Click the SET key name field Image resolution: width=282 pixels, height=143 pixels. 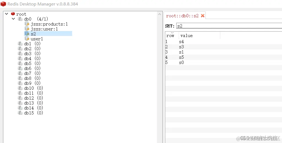point(229,26)
